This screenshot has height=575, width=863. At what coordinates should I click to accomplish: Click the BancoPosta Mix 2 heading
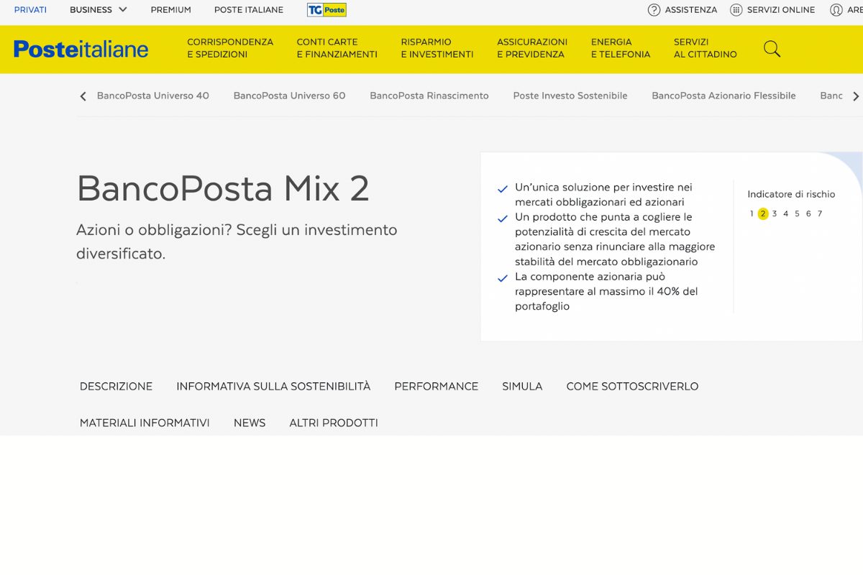[223, 189]
